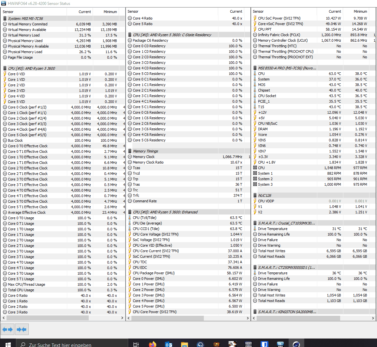Click the chip icon beside Memory Timings
Viewport: 377px width, 347px height.
coord(130,151)
